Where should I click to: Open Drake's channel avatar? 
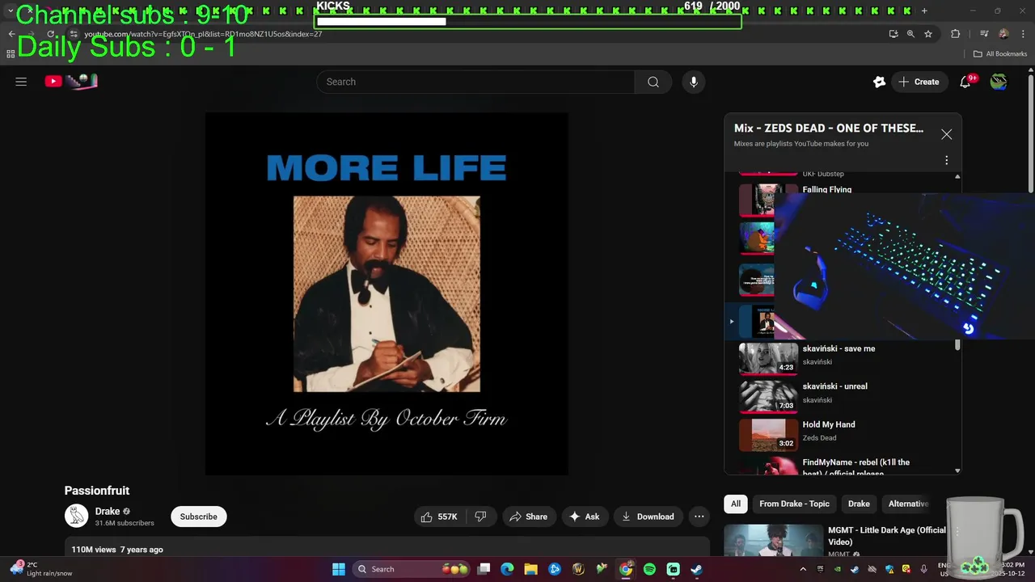click(76, 516)
